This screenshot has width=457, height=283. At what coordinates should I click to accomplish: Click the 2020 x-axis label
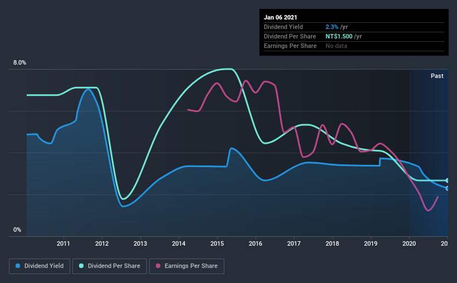pos(409,243)
